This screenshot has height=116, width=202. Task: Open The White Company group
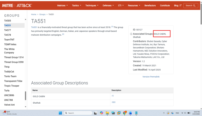9,51
